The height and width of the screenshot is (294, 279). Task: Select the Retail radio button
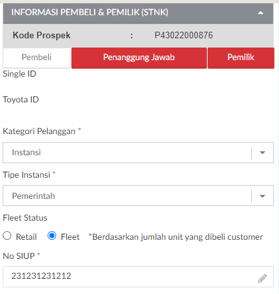[7, 236]
